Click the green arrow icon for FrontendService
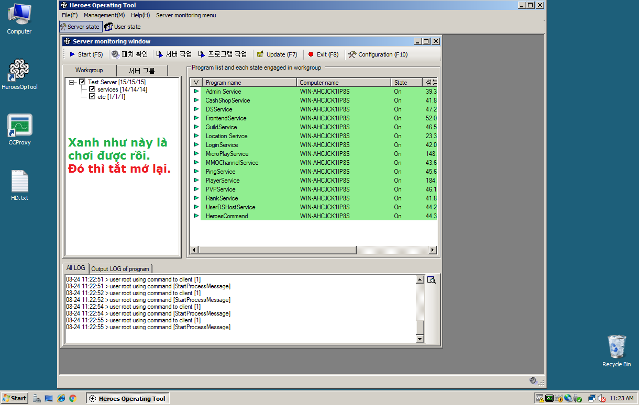639x405 pixels. (196, 118)
